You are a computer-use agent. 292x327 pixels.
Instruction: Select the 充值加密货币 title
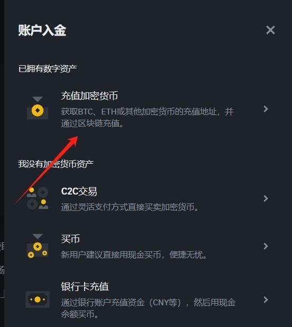pyautogui.click(x=89, y=96)
